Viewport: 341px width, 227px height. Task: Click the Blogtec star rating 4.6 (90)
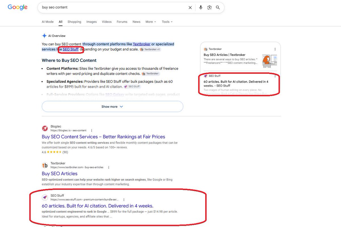click(55, 152)
